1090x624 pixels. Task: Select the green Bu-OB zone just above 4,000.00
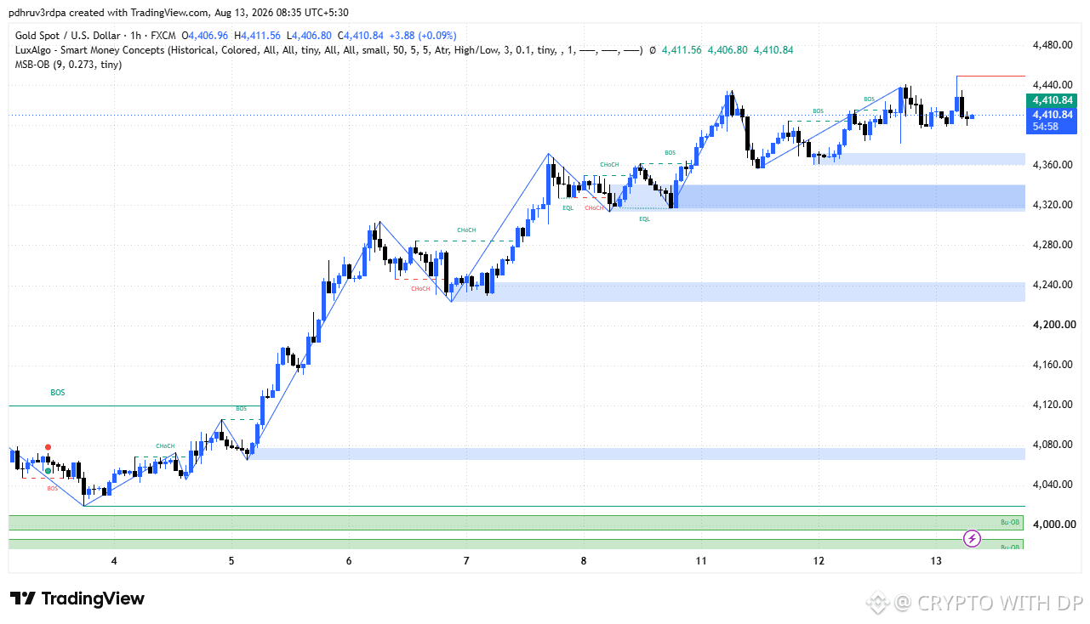[516, 523]
